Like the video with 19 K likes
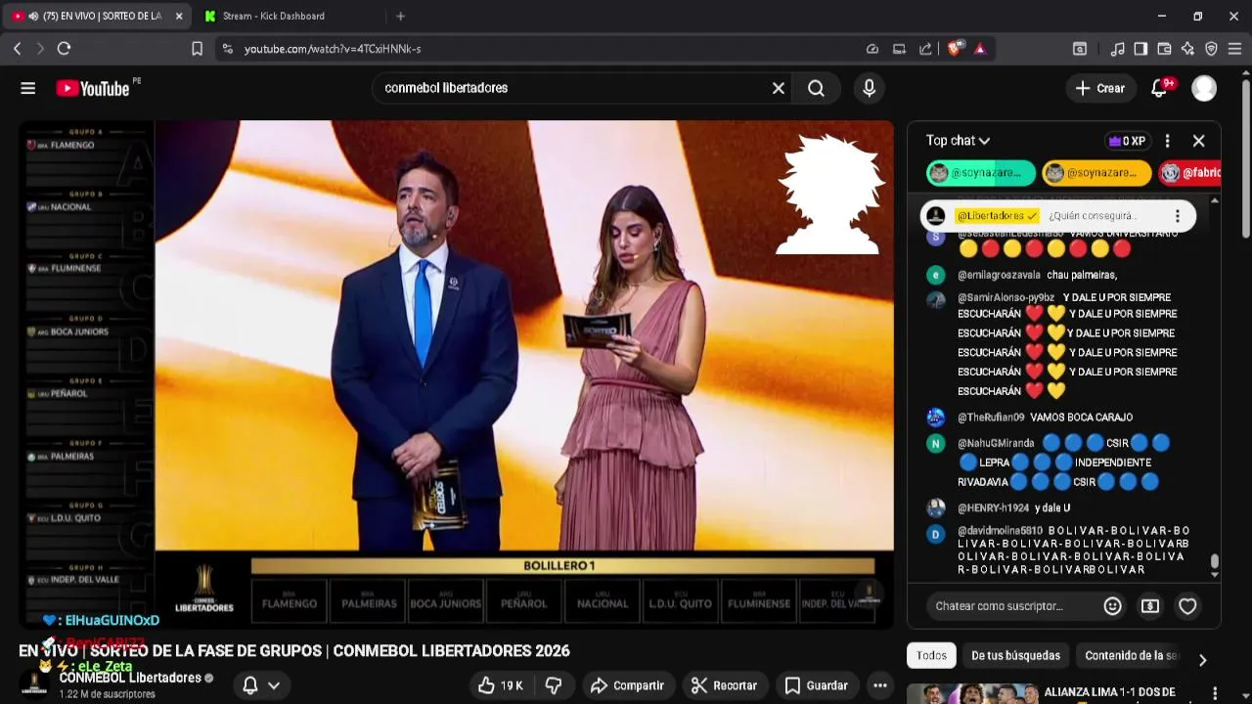The image size is (1252, 704). click(501, 685)
